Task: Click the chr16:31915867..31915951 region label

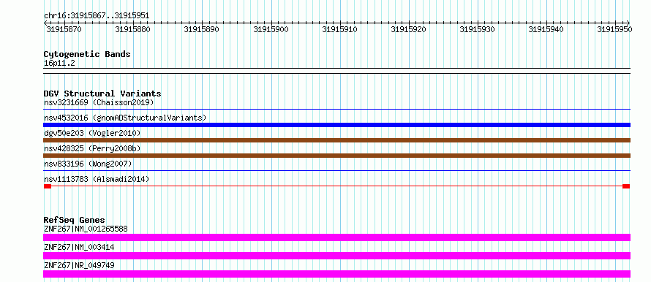Action: pos(97,16)
